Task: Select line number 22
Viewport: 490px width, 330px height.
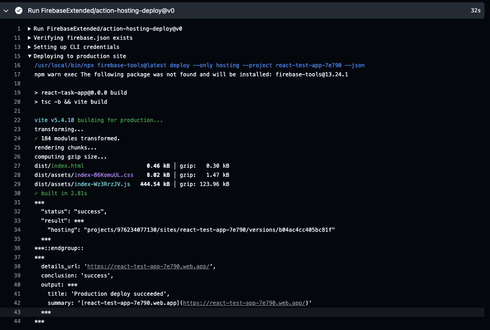Action: pos(17,120)
